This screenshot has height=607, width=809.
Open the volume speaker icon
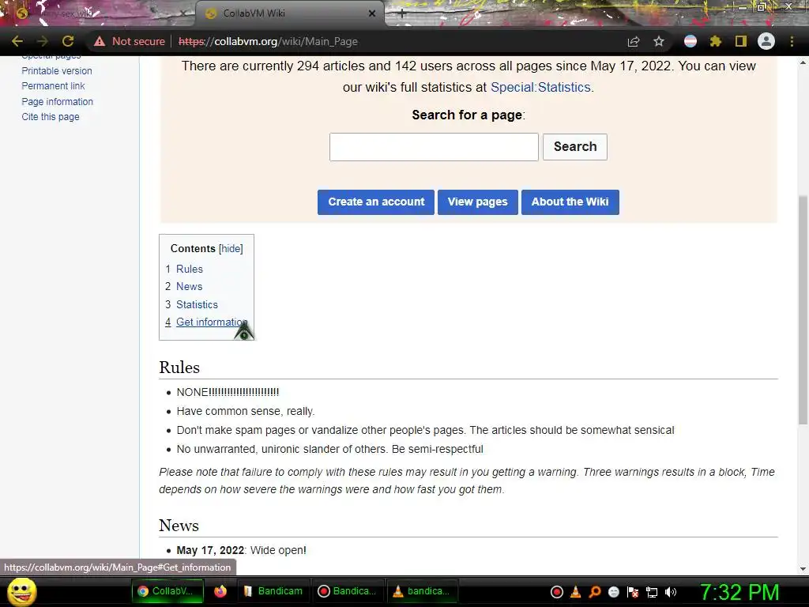(x=671, y=592)
